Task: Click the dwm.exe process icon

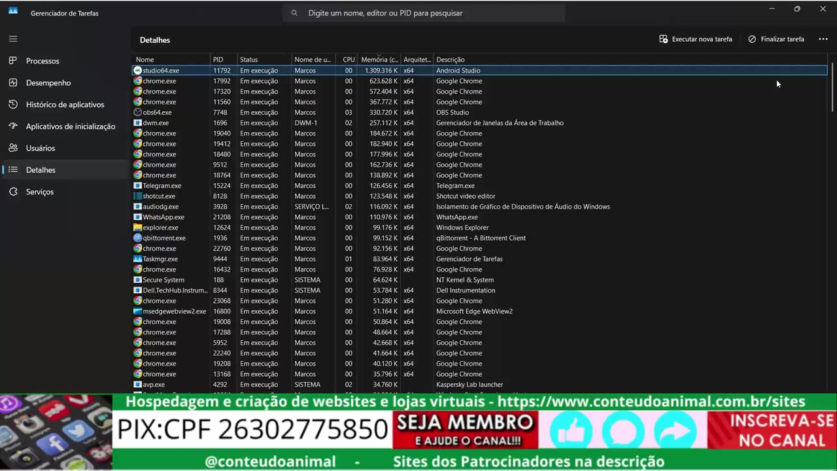Action: [x=137, y=122]
